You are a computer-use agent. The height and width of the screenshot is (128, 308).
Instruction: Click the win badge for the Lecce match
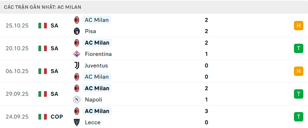298,117
